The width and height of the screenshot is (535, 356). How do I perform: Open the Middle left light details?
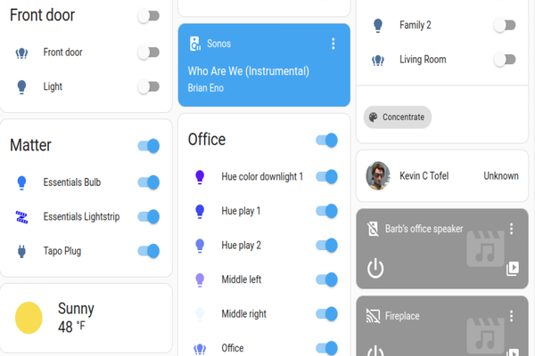241,279
